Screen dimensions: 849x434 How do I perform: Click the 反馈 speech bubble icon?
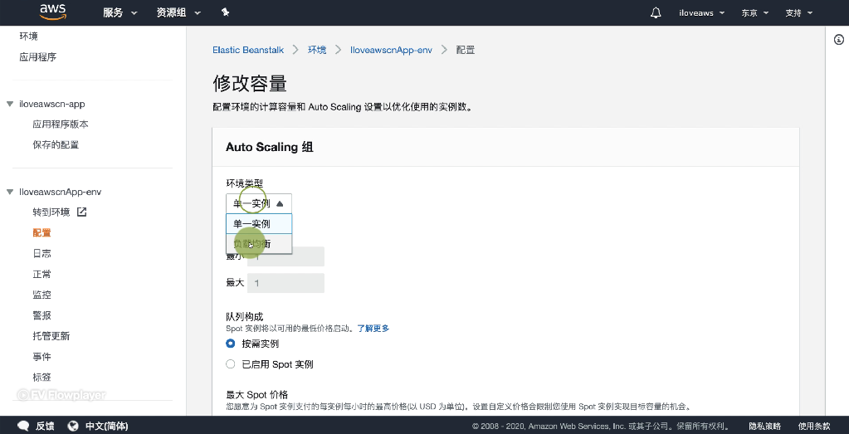pyautogui.click(x=23, y=426)
